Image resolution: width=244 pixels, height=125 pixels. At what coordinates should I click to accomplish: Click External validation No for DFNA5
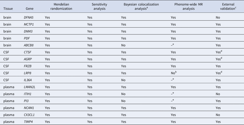218,18
